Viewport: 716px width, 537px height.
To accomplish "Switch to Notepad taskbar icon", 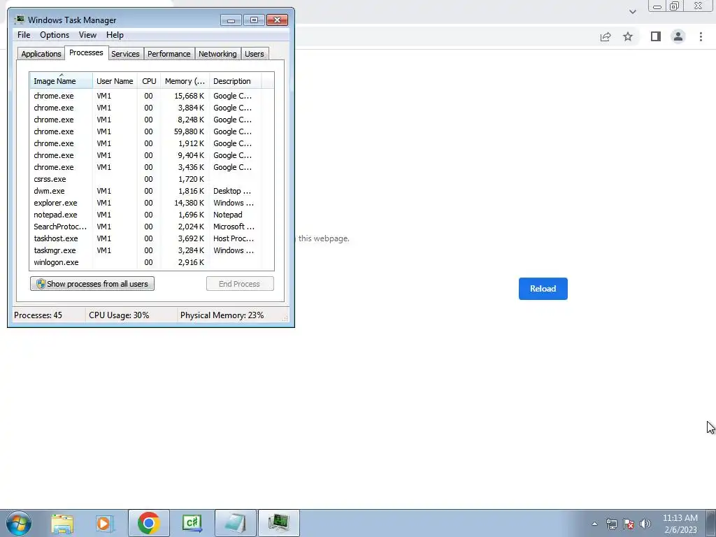I will (235, 523).
